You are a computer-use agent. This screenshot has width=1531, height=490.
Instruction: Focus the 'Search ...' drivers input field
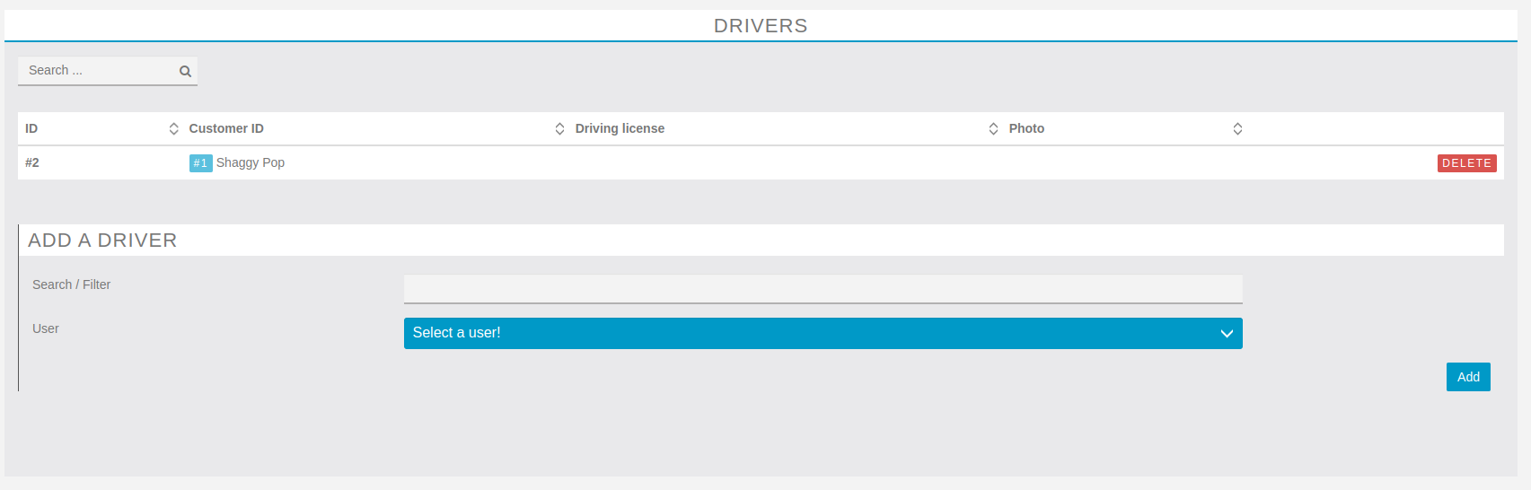pyautogui.click(x=99, y=71)
